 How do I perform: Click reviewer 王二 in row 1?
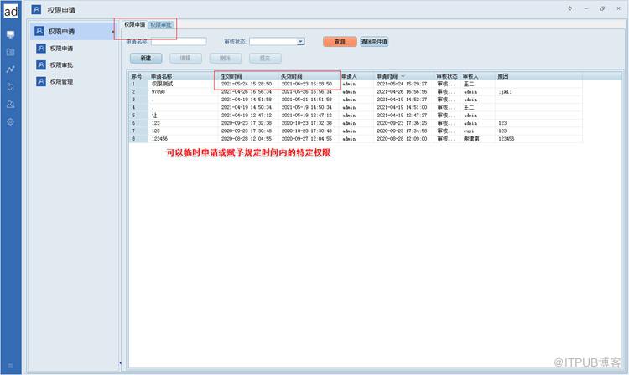click(478, 84)
